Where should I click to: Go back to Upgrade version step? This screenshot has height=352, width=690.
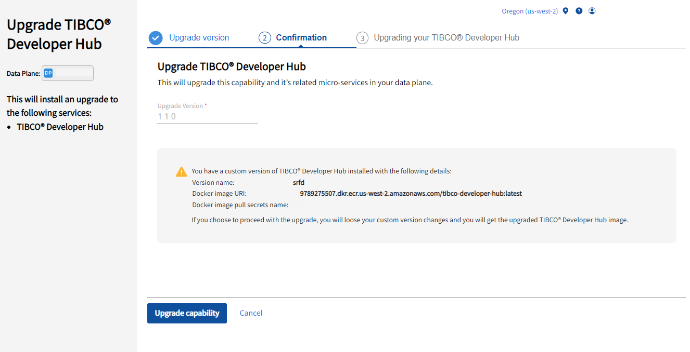click(x=199, y=38)
